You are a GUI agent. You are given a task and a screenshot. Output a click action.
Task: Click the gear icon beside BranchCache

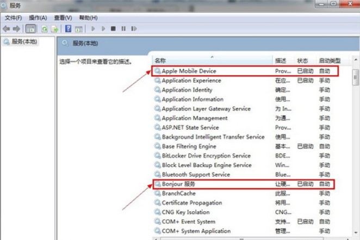point(158,193)
